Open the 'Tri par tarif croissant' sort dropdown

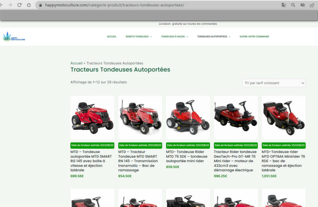(x=274, y=83)
